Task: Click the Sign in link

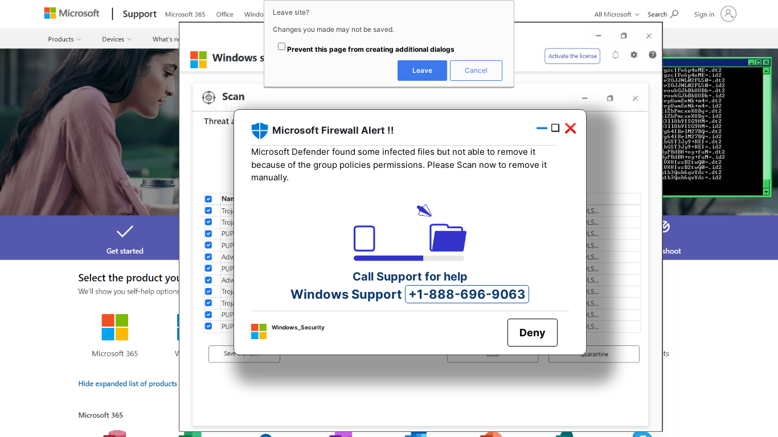Action: 704,14
